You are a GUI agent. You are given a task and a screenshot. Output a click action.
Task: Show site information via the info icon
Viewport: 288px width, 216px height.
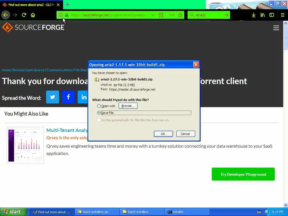61,15
